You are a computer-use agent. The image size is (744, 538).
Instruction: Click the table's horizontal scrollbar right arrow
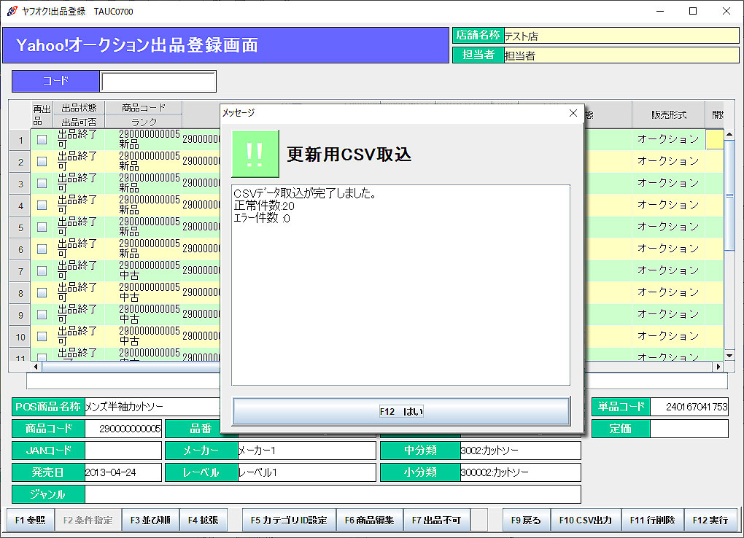click(718, 367)
